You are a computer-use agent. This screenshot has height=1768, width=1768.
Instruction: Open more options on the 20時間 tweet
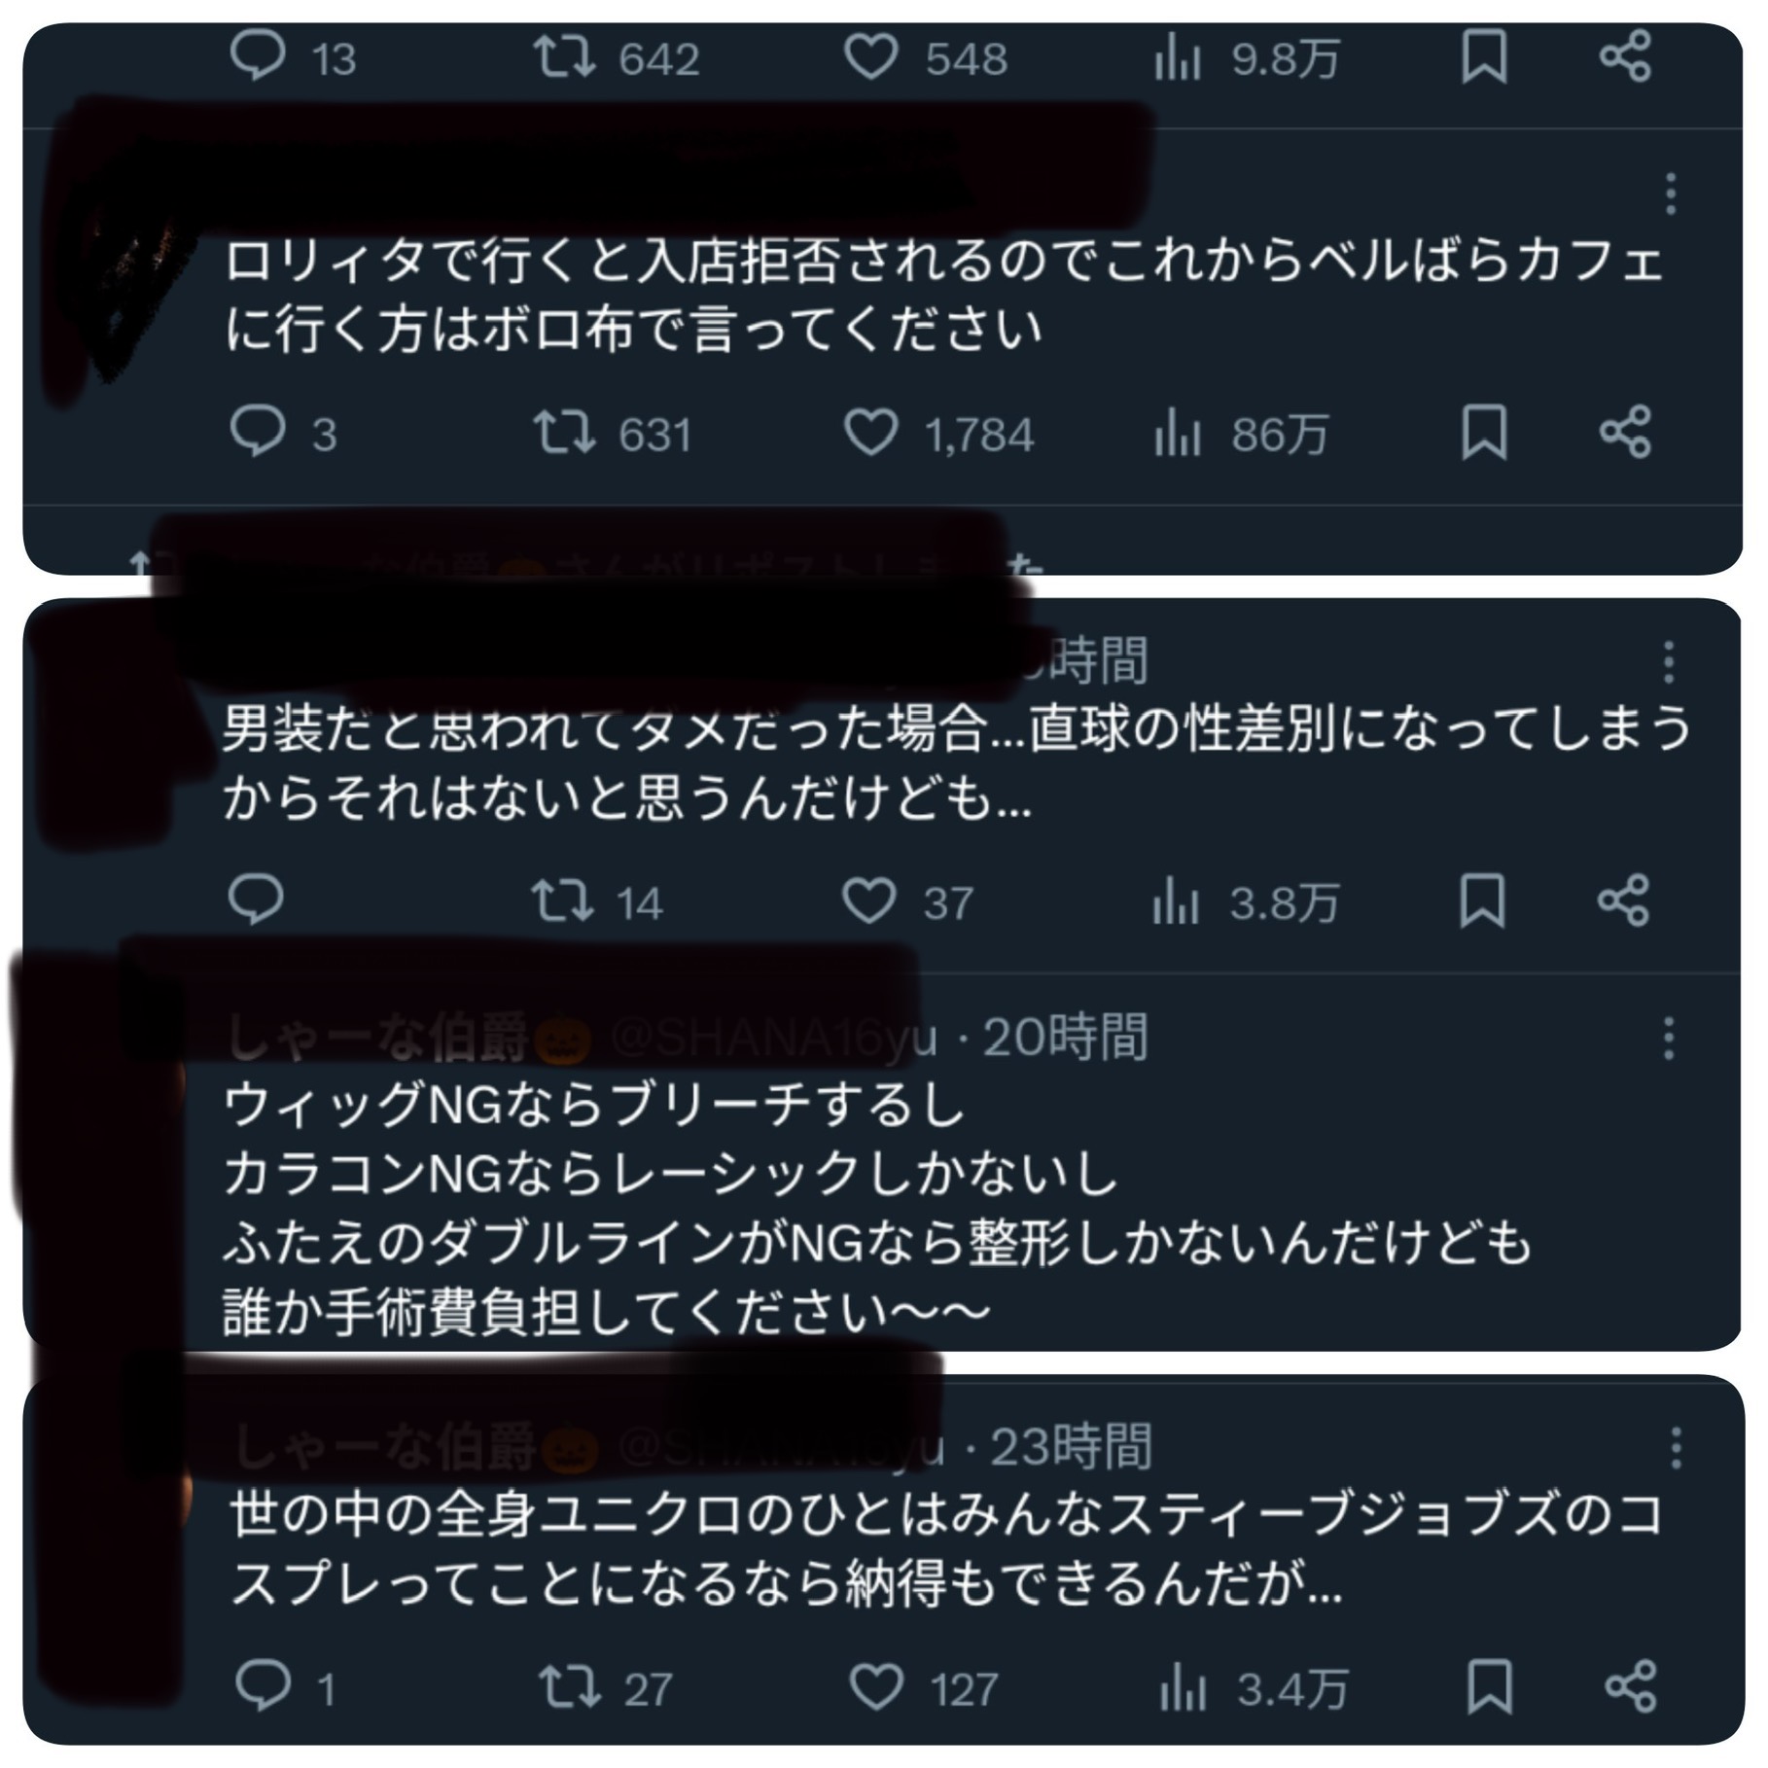tap(1669, 1038)
